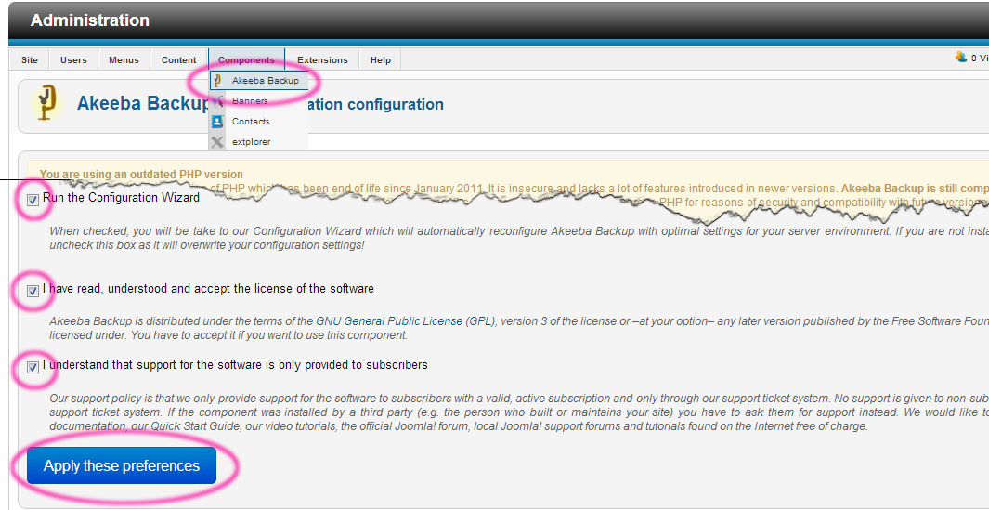
Task: Click the Contacts icon in Components menu
Action: coord(217,122)
